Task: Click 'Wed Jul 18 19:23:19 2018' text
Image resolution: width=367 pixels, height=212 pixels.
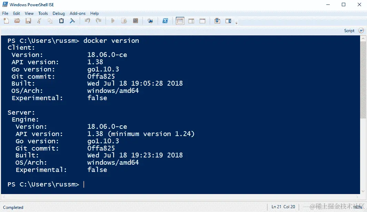Action: [135, 155]
